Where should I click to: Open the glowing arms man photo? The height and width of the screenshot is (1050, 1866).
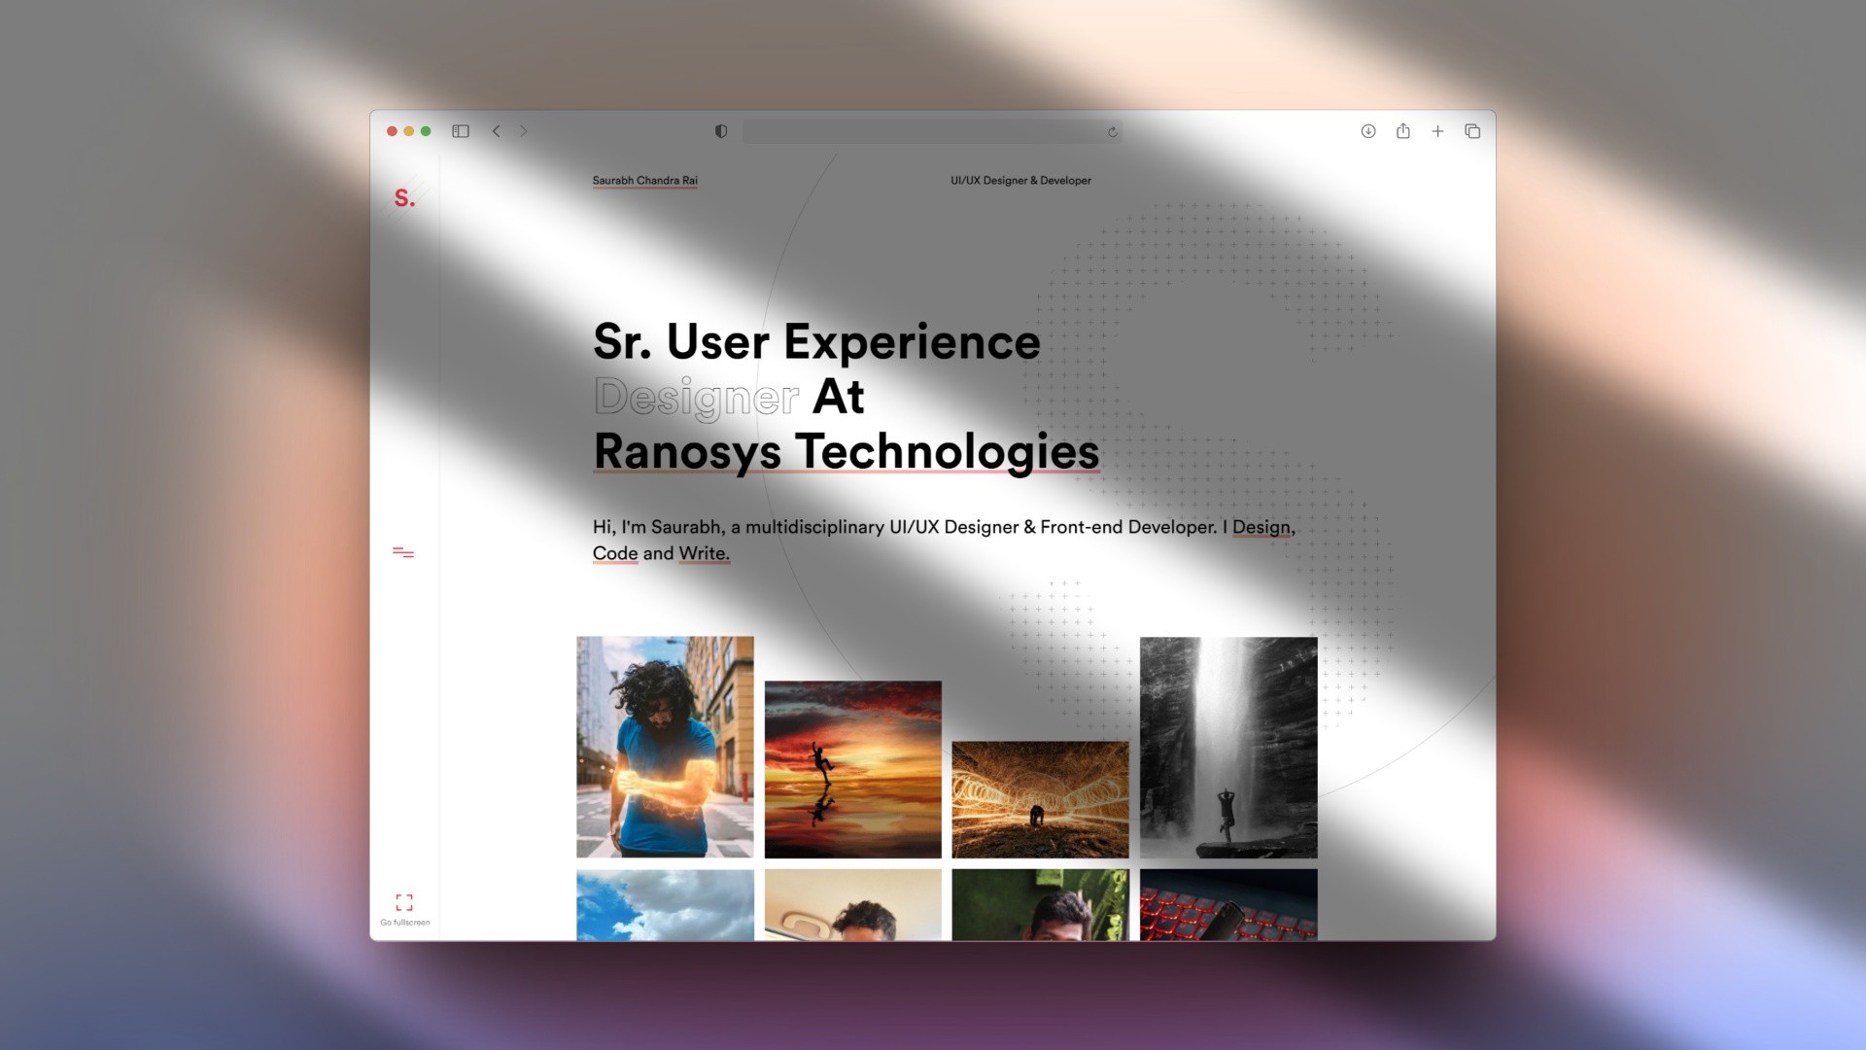[665, 747]
